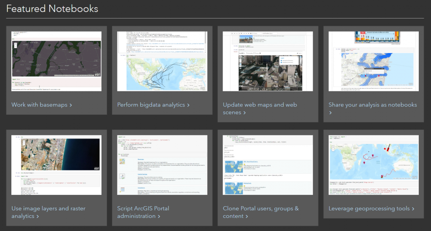Click the Indian Ocean geoprocessing map thumbnail
Viewport: 431px width, 231px height.
click(374, 165)
